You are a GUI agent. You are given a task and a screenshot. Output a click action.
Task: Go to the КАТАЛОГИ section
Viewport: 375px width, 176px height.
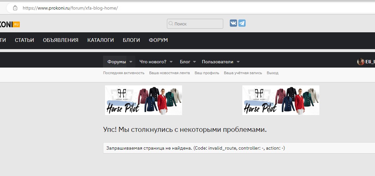[100, 40]
